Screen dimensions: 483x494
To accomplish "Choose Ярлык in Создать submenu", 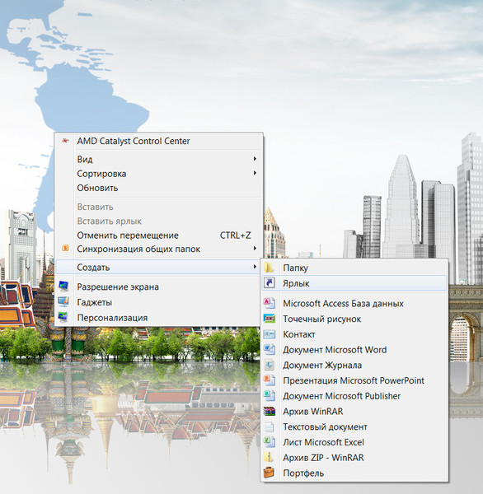I will [354, 283].
